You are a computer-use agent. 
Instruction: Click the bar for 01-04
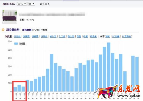pyautogui.click(x=27, y=86)
